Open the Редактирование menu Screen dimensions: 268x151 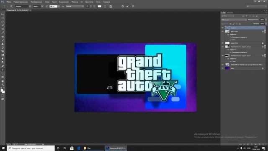tap(21, 2)
